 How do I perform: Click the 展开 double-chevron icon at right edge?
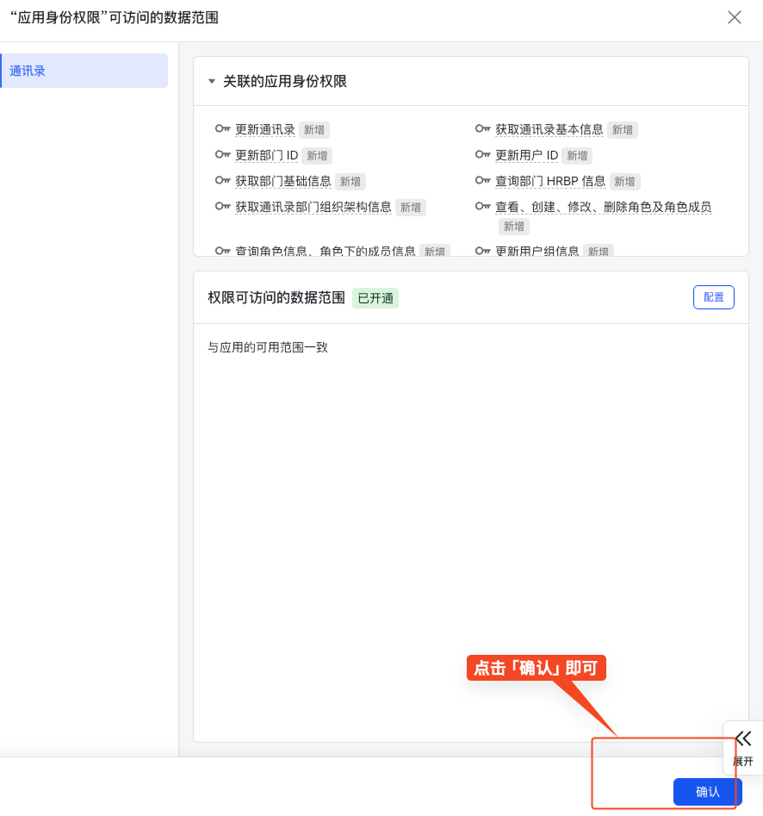point(742,737)
